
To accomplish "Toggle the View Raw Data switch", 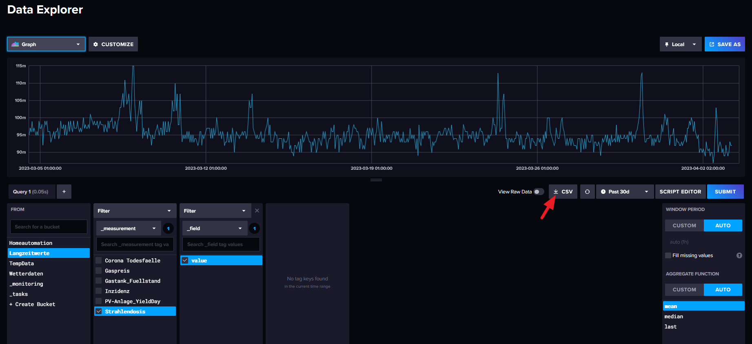I will 539,192.
